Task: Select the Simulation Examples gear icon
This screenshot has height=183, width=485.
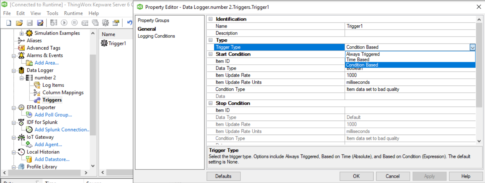Action: pos(29,33)
